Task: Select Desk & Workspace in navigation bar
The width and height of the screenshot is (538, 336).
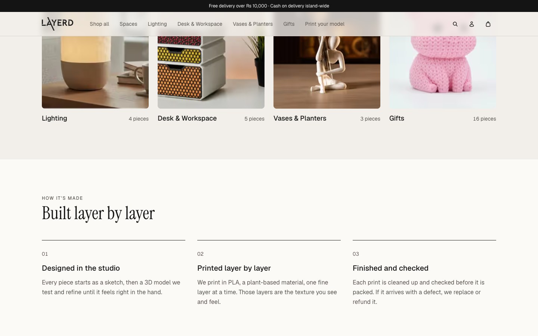Action: 200,24
